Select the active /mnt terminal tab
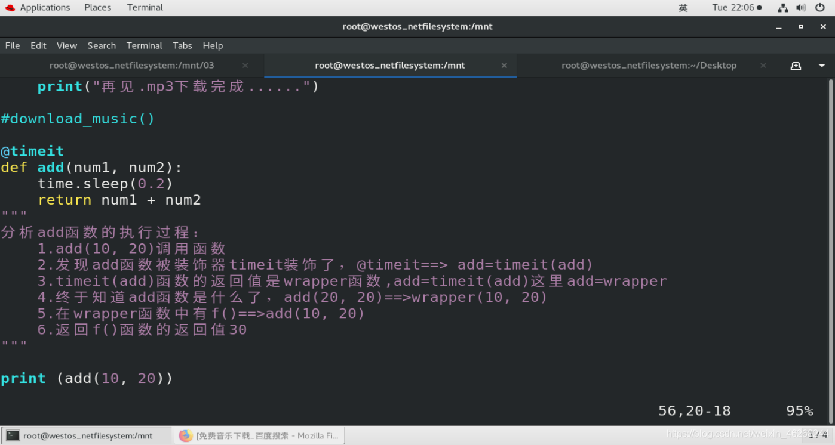This screenshot has height=445, width=835. click(390, 66)
